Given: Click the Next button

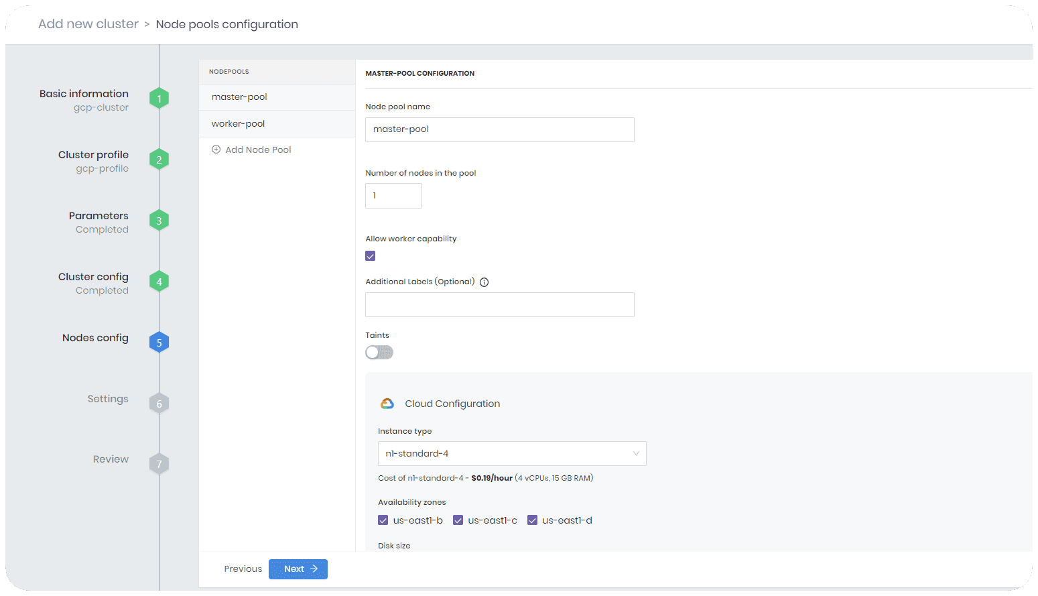Looking at the screenshot, I should 298,569.
